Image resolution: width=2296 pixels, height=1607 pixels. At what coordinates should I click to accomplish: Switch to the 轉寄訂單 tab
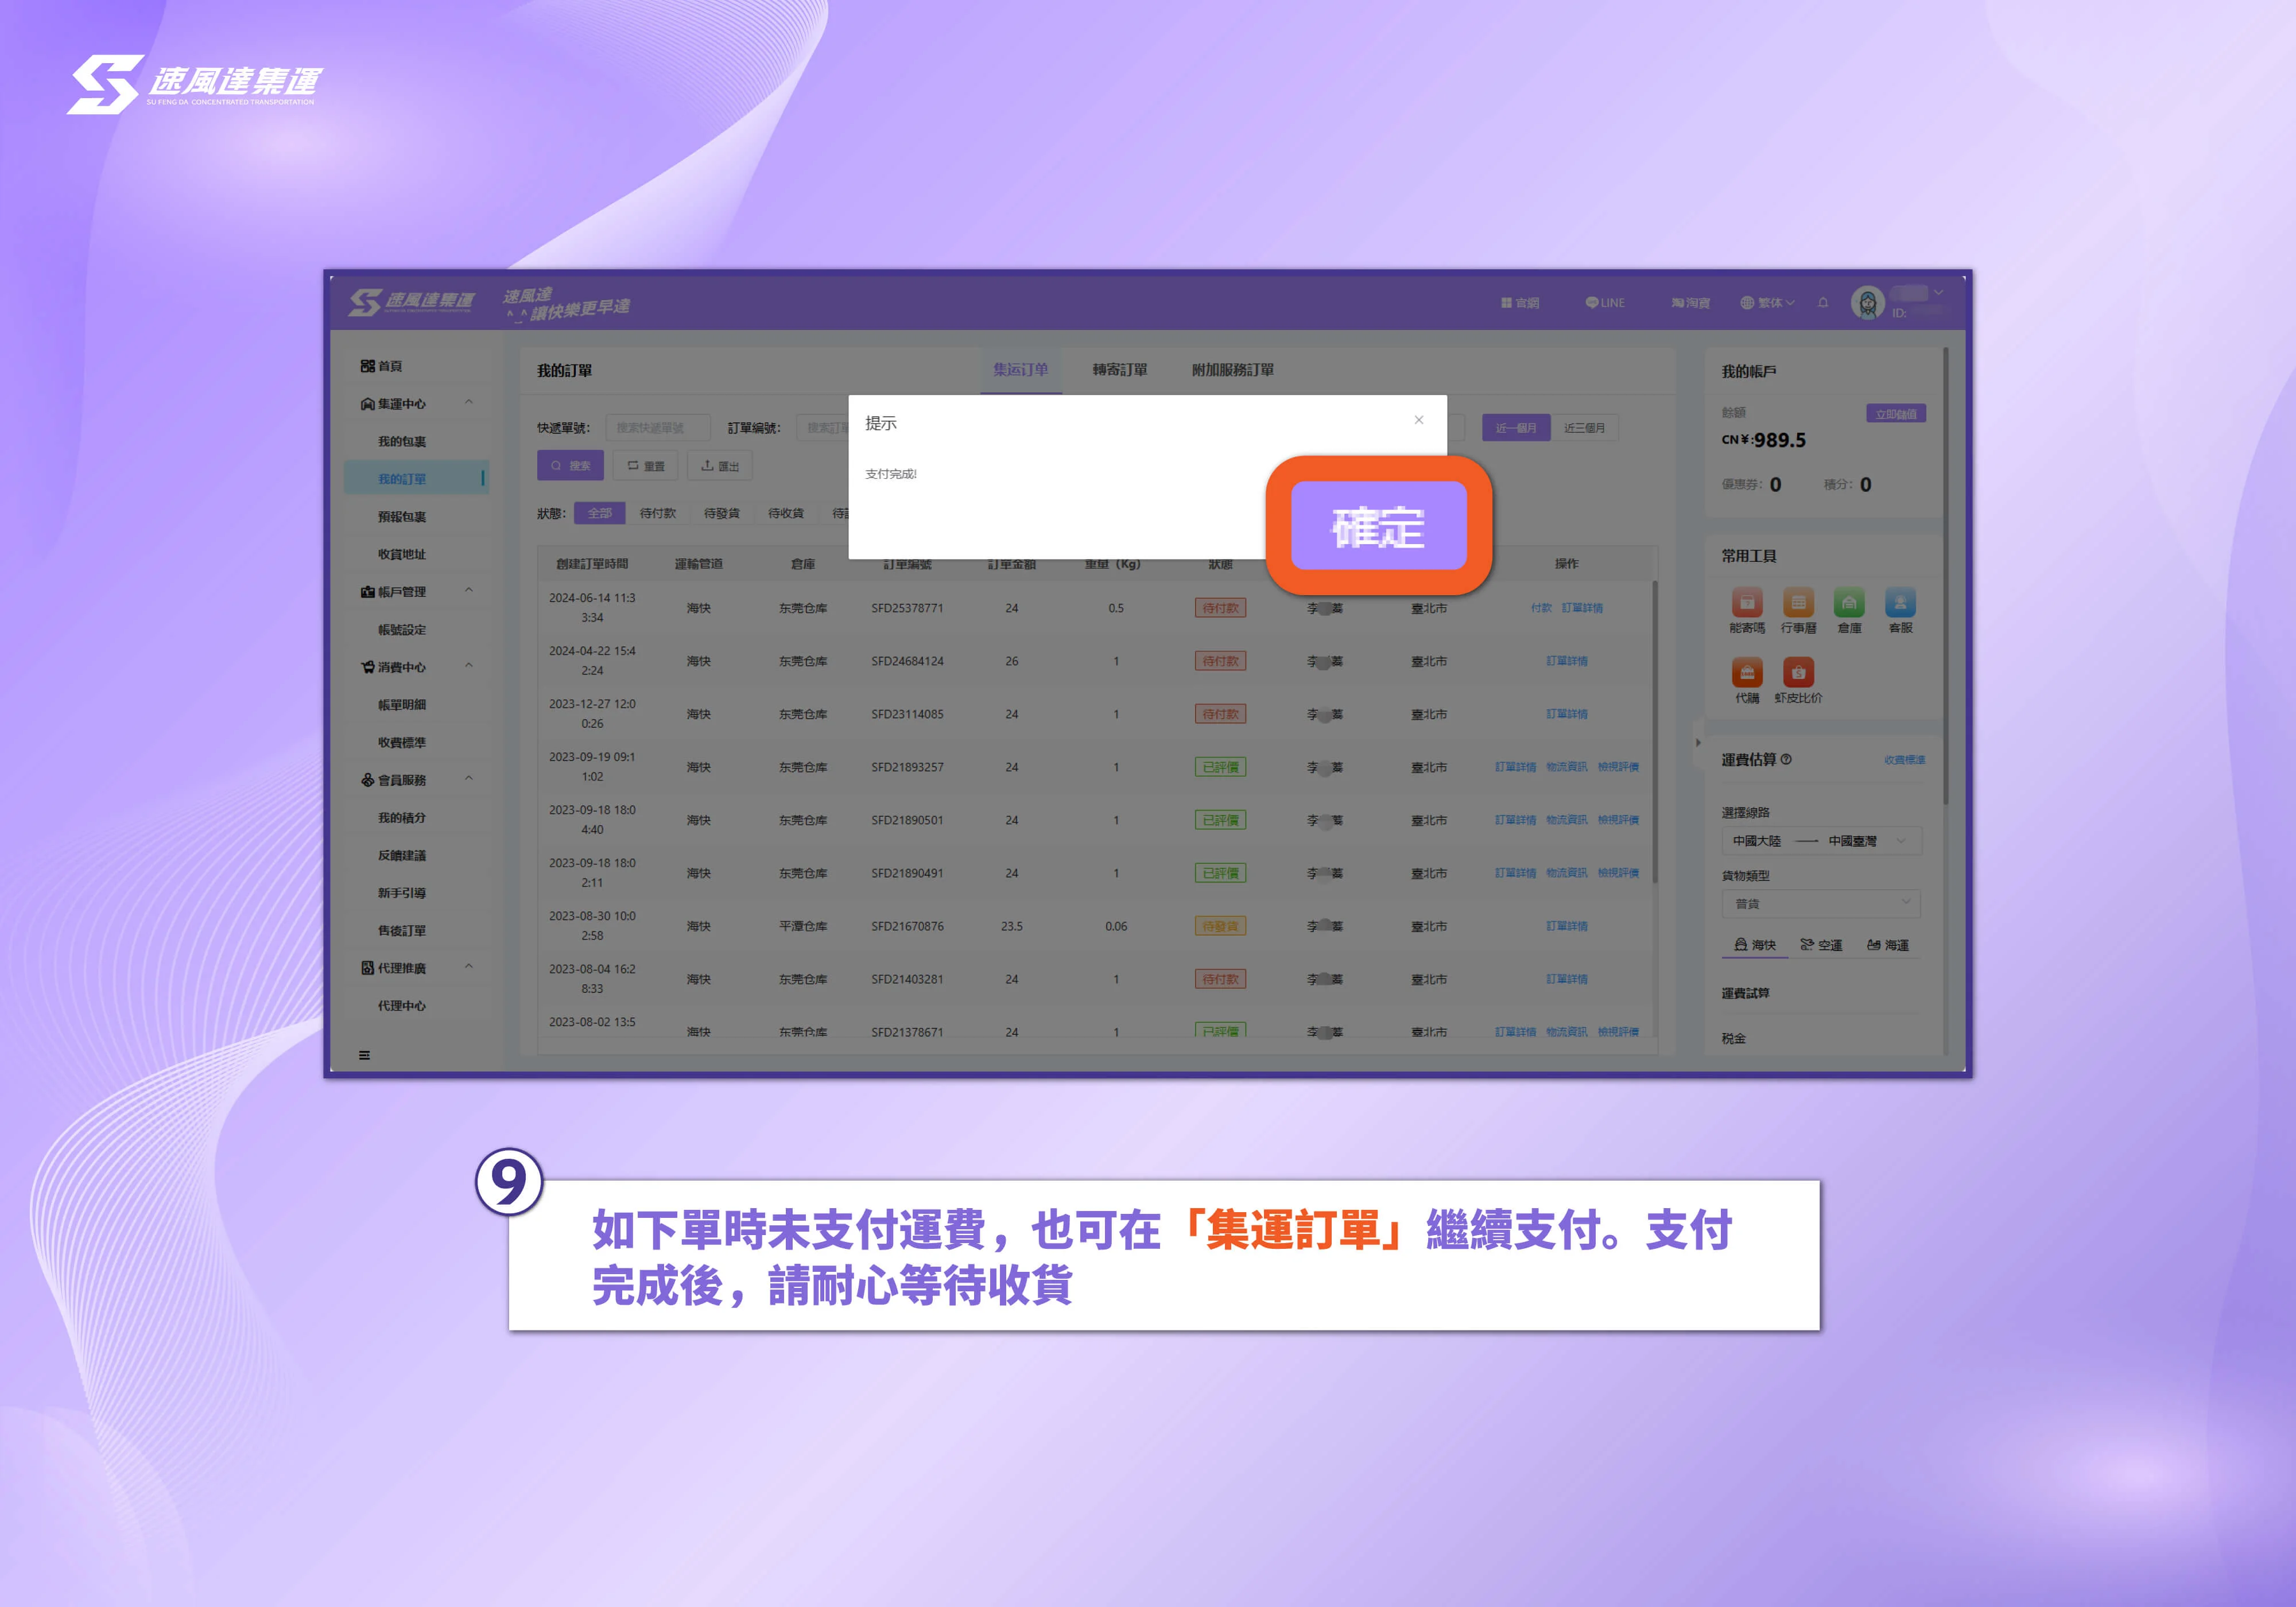1120,370
